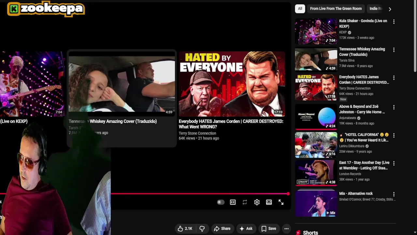The width and height of the screenshot is (417, 235).
Task: Open Hotel California sidebar thumbnail
Action: click(316, 145)
